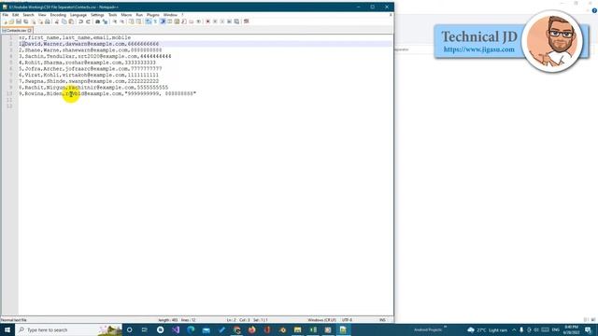Open the Macro menu

(126, 15)
